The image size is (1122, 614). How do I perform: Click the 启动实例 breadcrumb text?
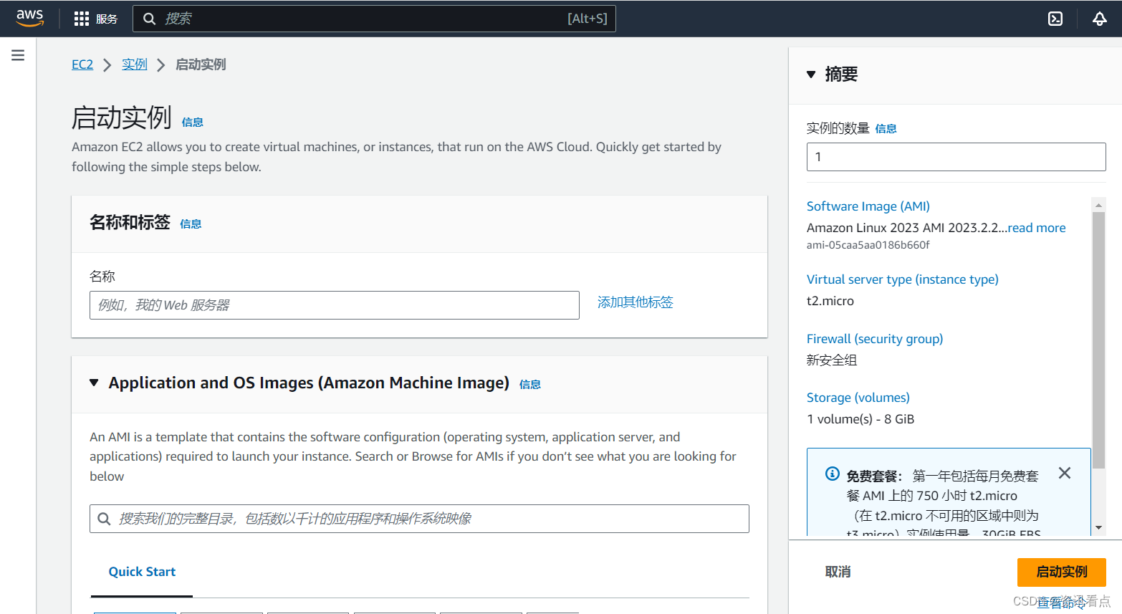tap(201, 64)
